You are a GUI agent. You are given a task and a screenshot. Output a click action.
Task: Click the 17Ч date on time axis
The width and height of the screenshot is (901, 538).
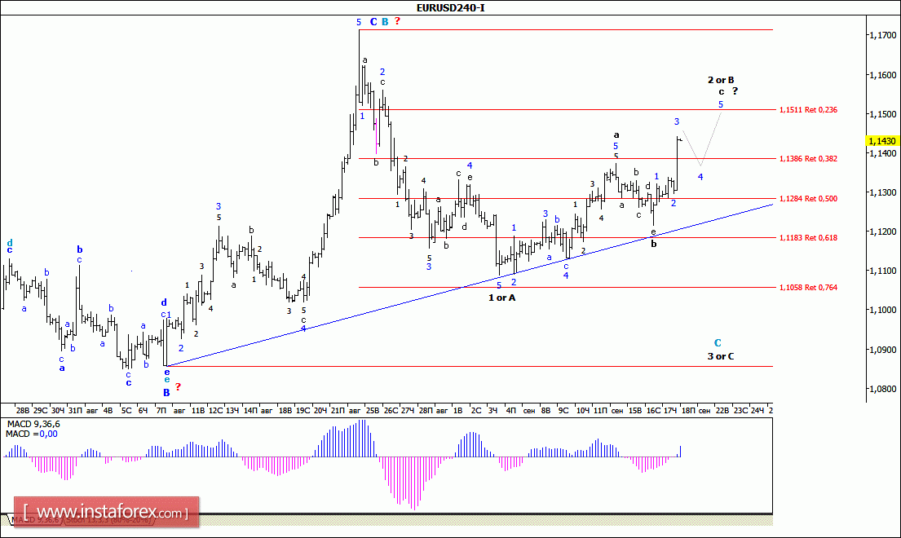[x=670, y=411]
